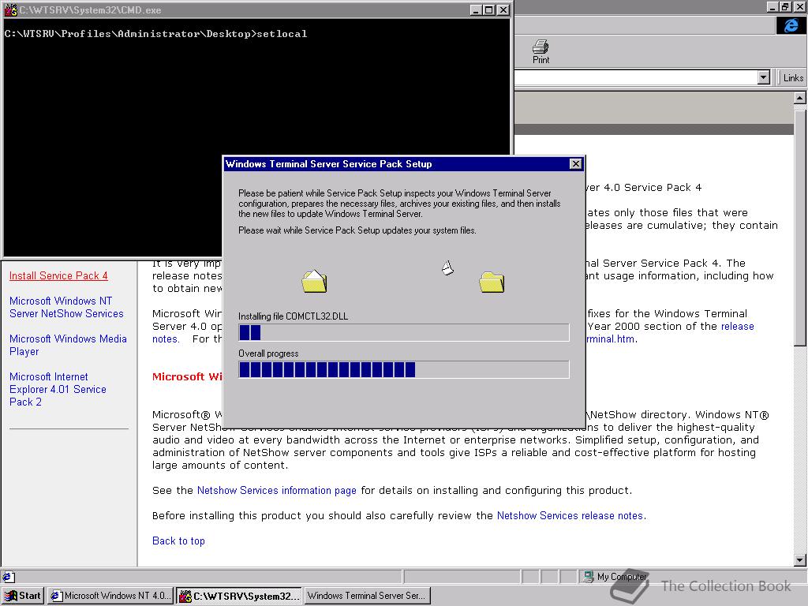Image resolution: width=808 pixels, height=606 pixels.
Task: Click the source folder icon in Setup dialog
Action: pyautogui.click(x=313, y=280)
